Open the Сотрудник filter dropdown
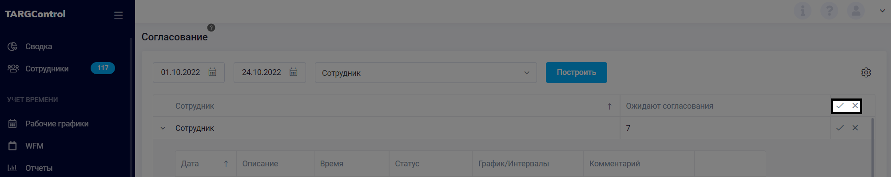 pos(426,72)
